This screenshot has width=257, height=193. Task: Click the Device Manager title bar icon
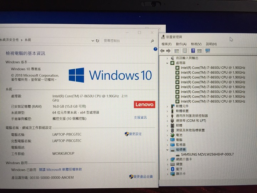click(163, 37)
